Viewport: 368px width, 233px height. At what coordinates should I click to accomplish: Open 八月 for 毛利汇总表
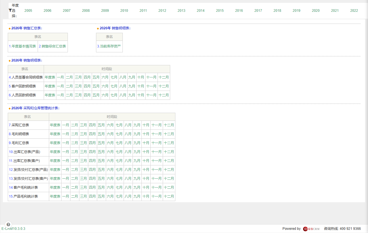(x=128, y=143)
